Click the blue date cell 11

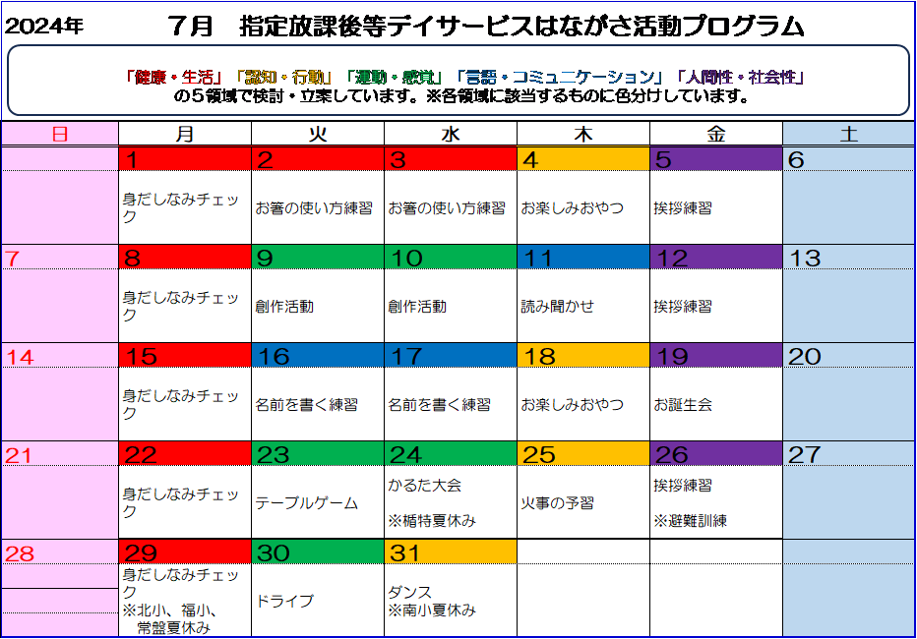(582, 258)
